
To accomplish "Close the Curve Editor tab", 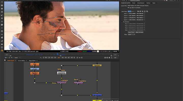I will point(26,61).
